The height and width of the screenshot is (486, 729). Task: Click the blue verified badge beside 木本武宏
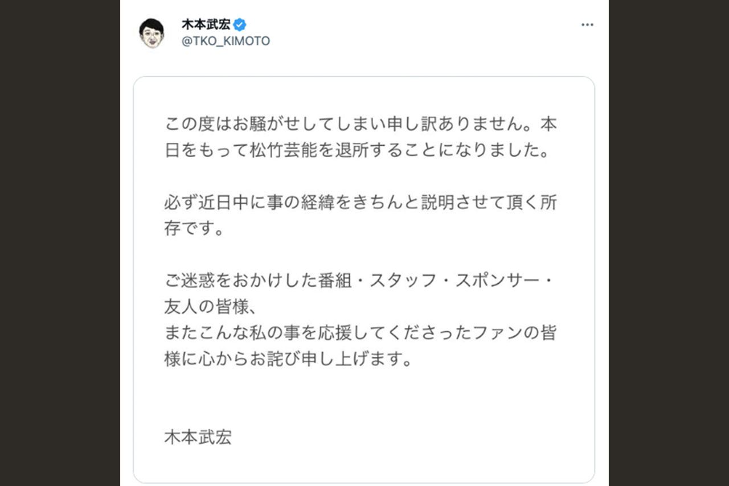pos(241,24)
